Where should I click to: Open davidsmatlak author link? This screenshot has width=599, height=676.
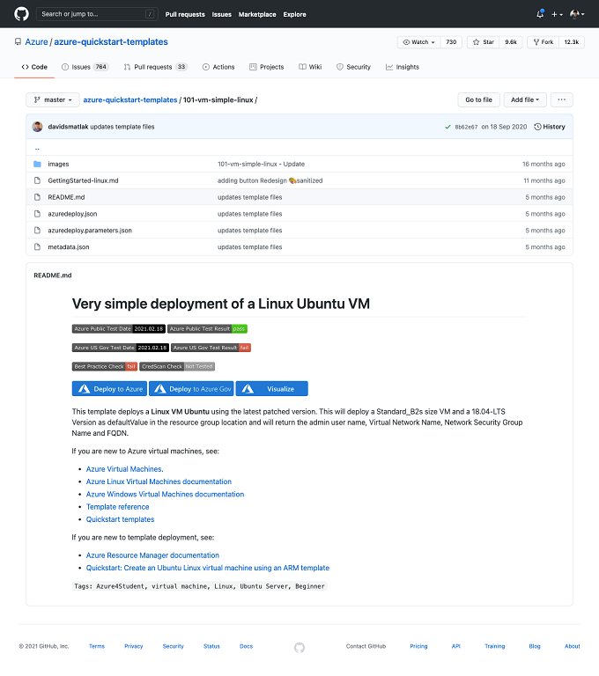click(x=68, y=127)
